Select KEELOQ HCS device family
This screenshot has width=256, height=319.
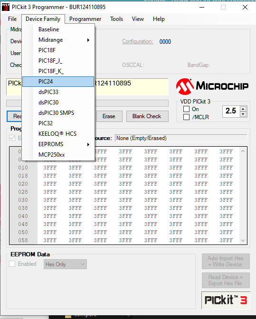click(x=58, y=134)
